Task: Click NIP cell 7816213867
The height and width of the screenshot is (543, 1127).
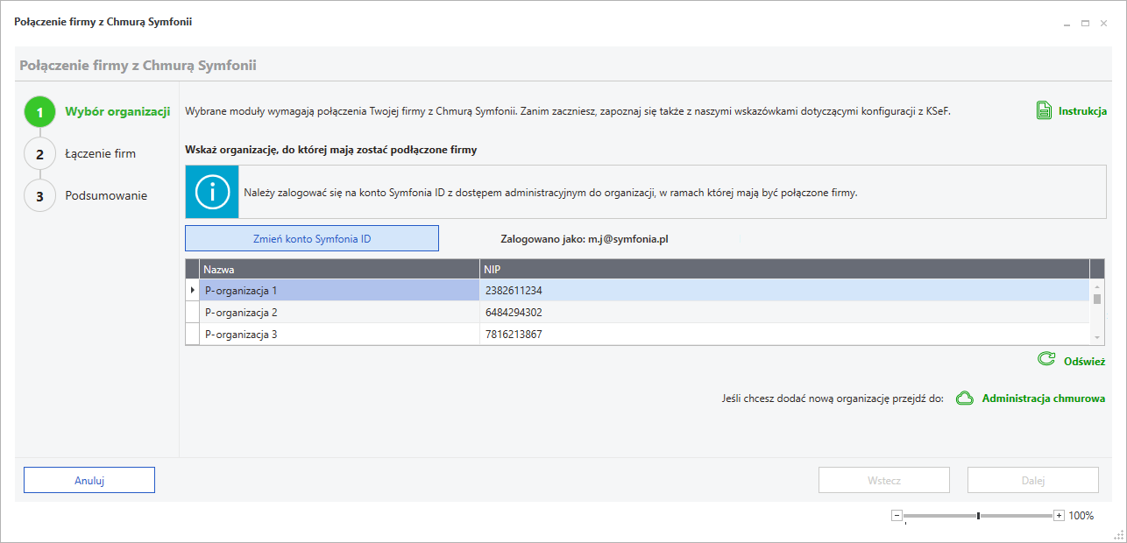Action: [x=784, y=334]
